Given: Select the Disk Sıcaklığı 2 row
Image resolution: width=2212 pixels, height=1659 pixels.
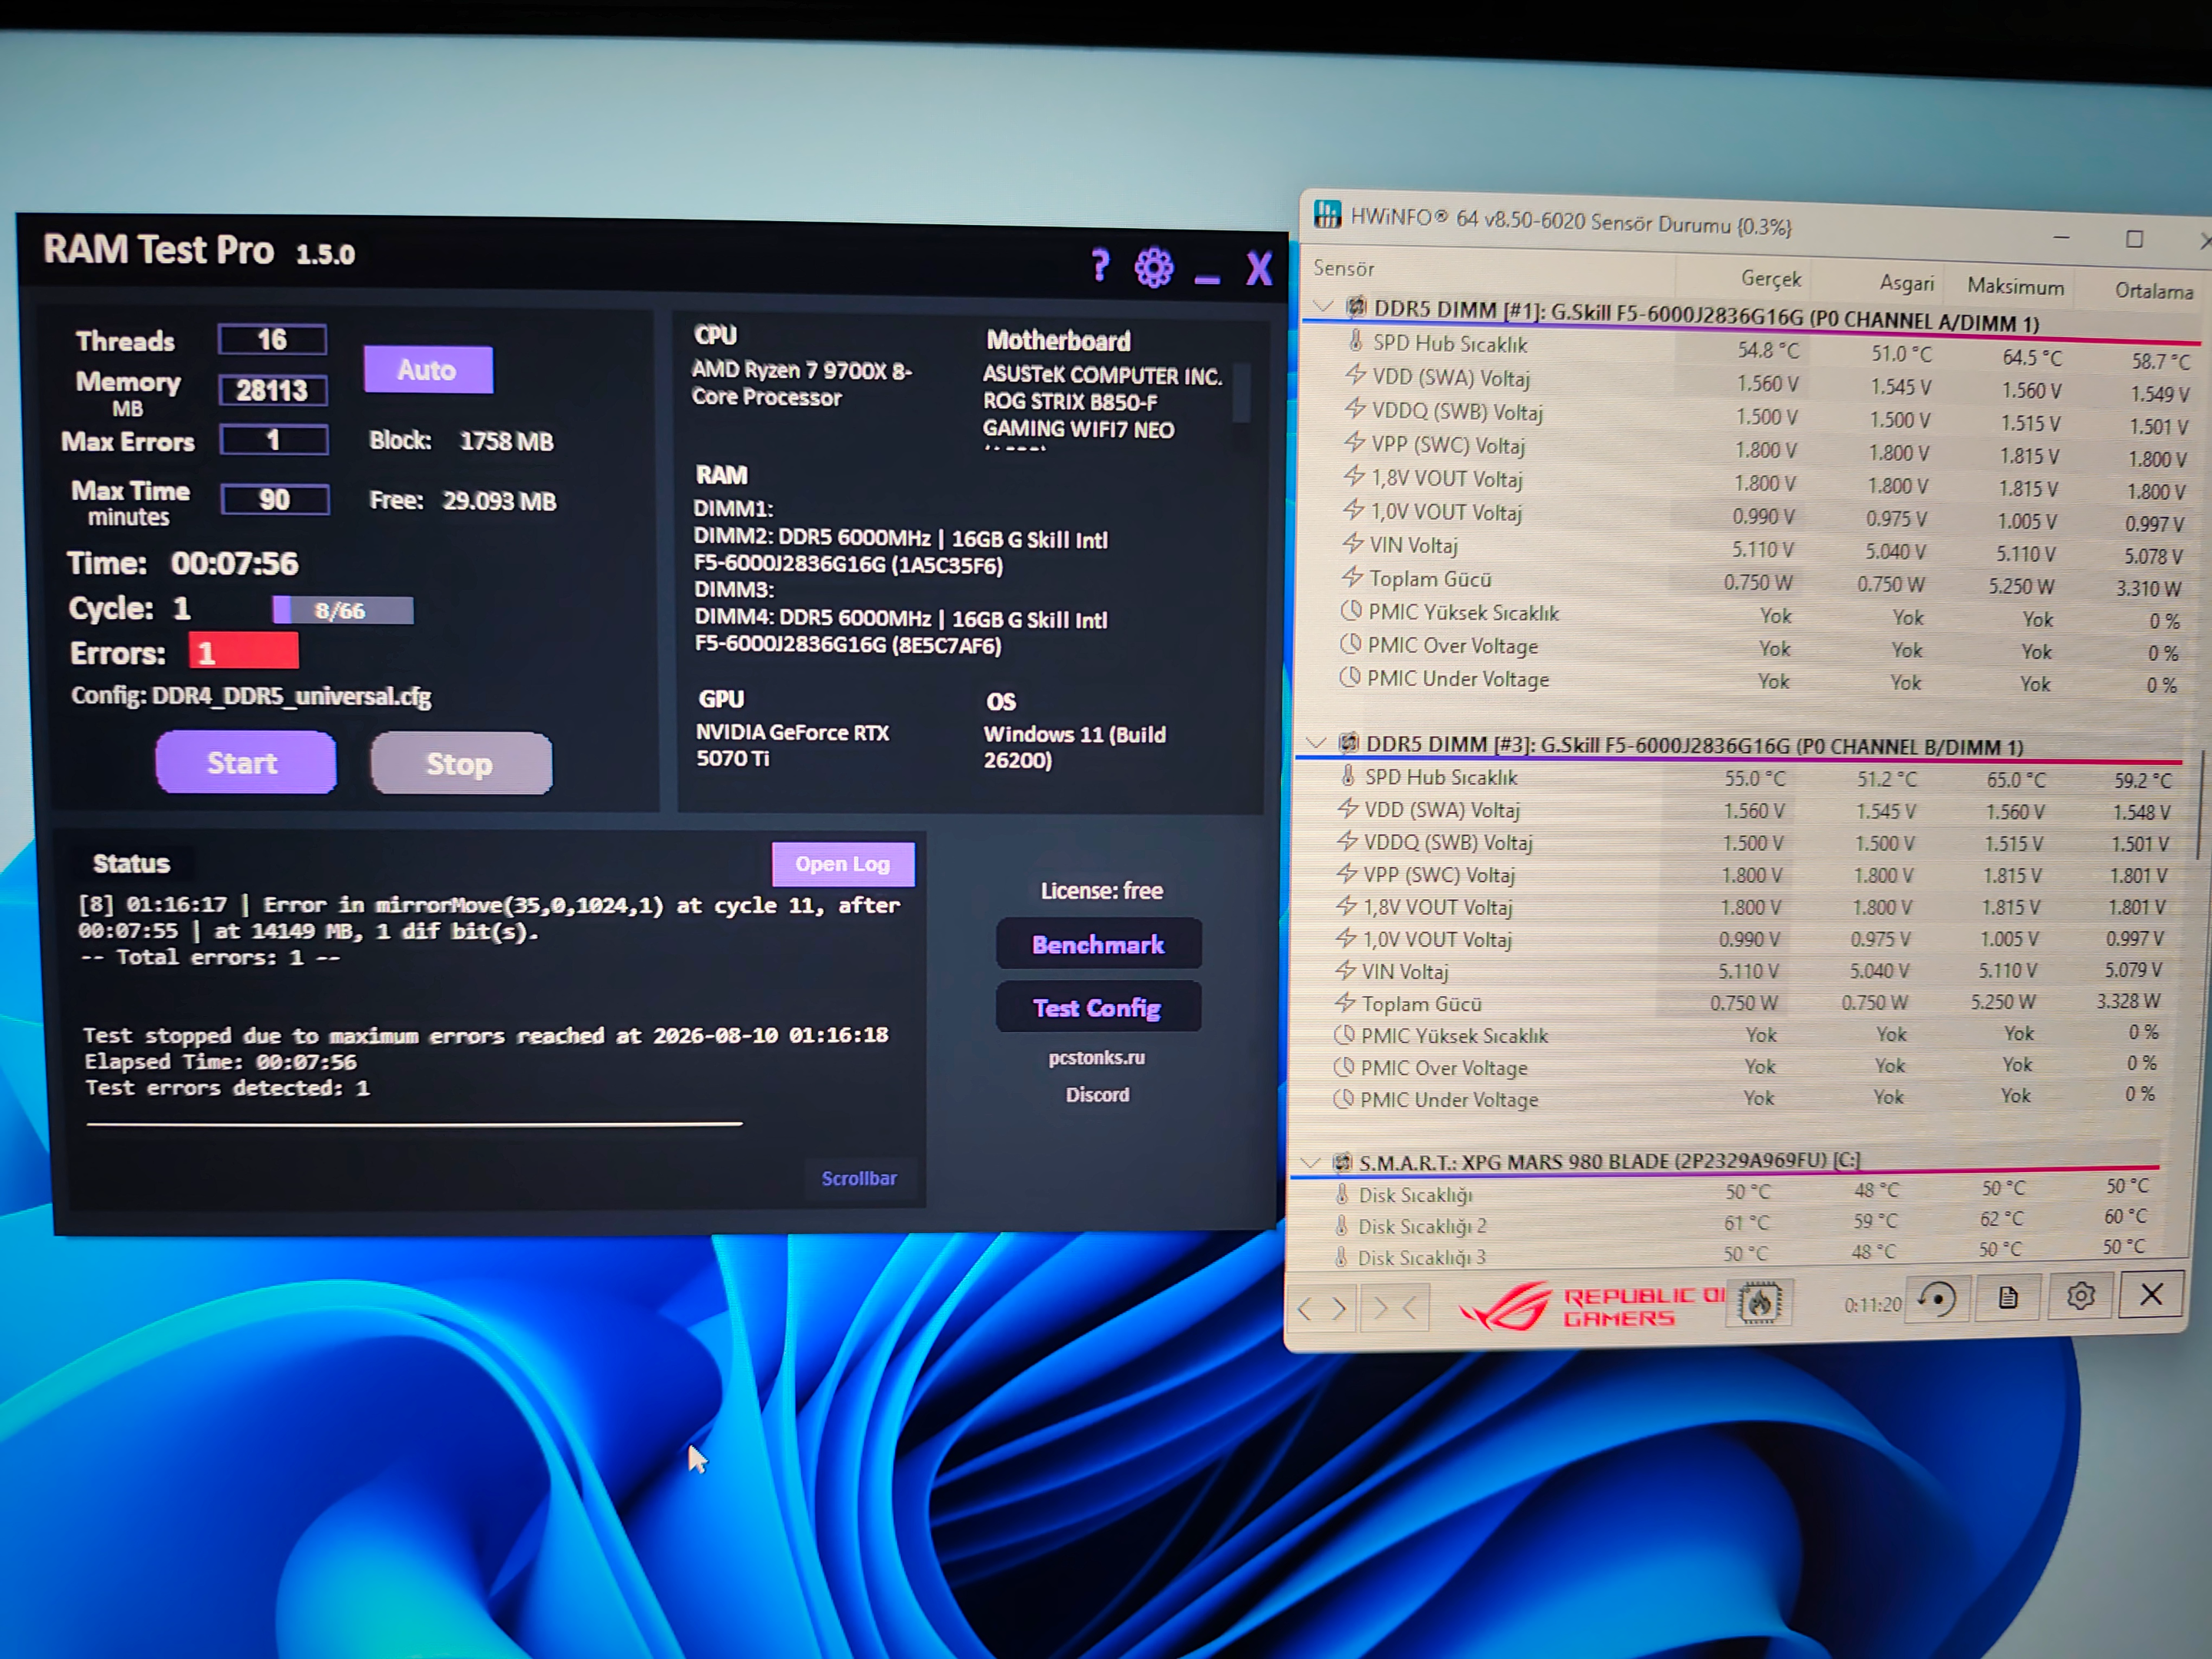Looking at the screenshot, I should (1741, 1223).
